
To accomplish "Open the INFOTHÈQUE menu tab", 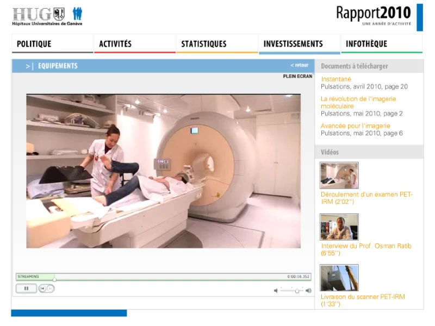I will pos(382,44).
